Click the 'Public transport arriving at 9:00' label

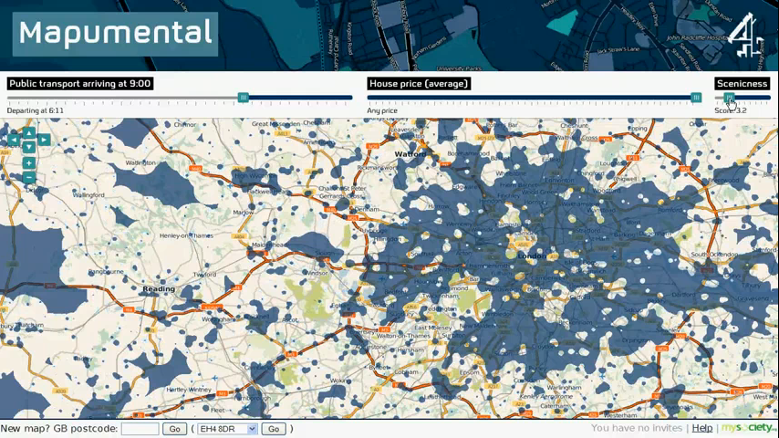(x=80, y=84)
